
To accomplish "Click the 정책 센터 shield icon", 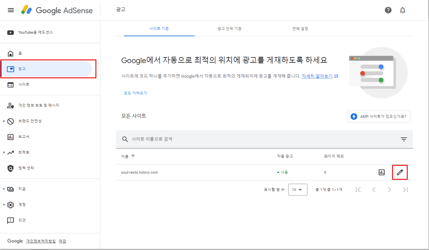I will (11, 168).
